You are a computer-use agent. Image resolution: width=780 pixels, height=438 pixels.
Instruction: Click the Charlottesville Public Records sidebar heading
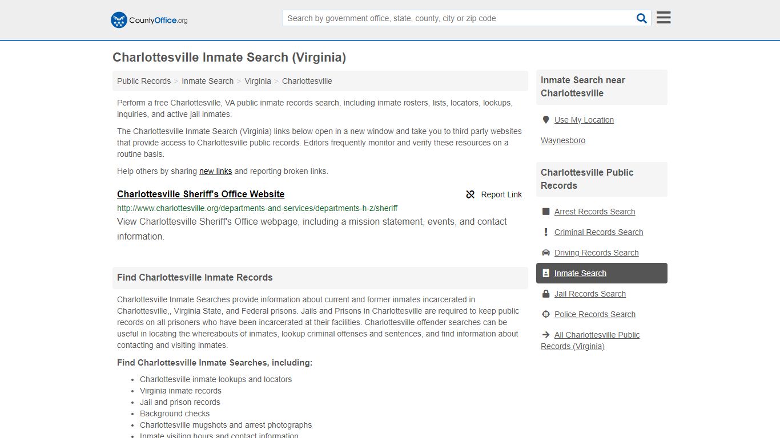pos(587,179)
